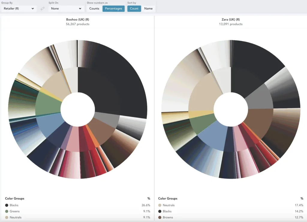307x222 pixels.
Task: Click the swap icon between Group By and Split On
Action: (43, 9)
